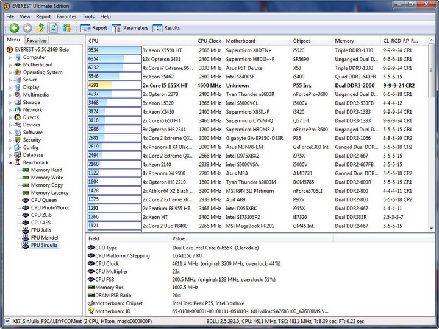
Task: Click the 6354 score bar
Action: pos(115,59)
